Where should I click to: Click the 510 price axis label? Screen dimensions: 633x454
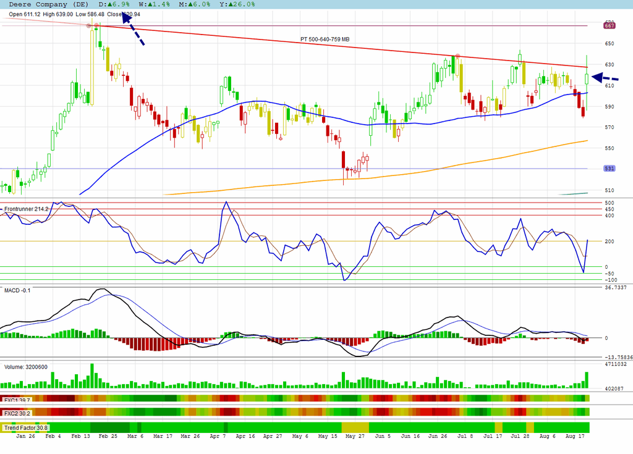(x=609, y=190)
